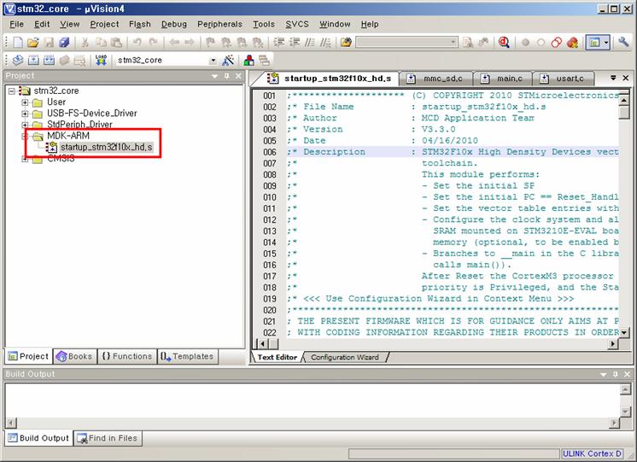Switch to the usart.c tab
This screenshot has width=637, height=462.
pyautogui.click(x=564, y=79)
